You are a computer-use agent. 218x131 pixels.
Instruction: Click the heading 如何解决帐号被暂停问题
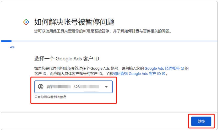(74, 22)
